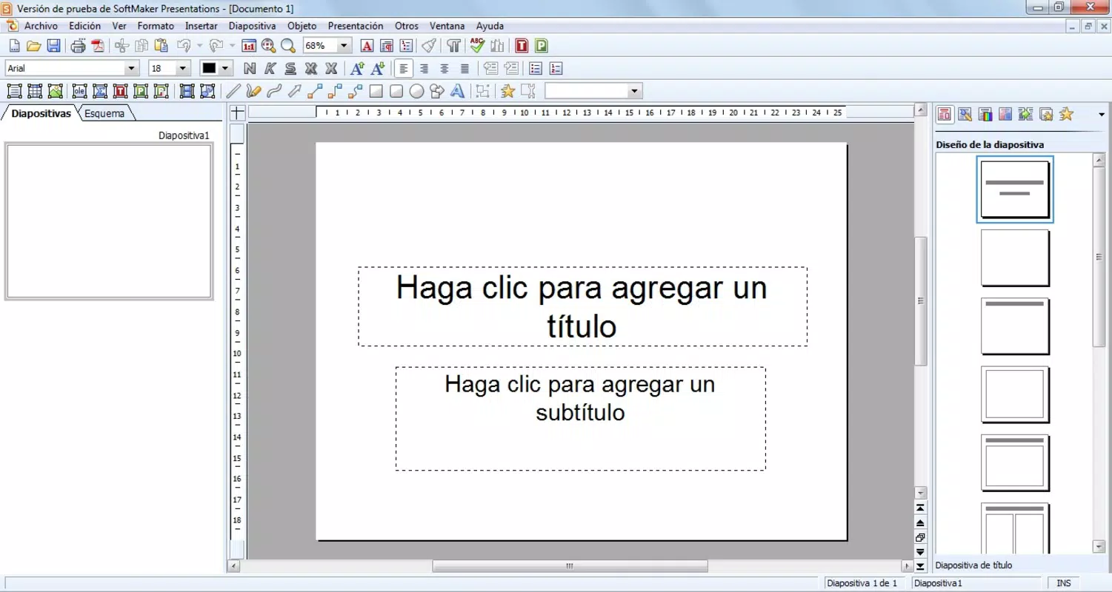Export to PDF via the PDF icon
This screenshot has height=592, width=1112.
point(99,46)
